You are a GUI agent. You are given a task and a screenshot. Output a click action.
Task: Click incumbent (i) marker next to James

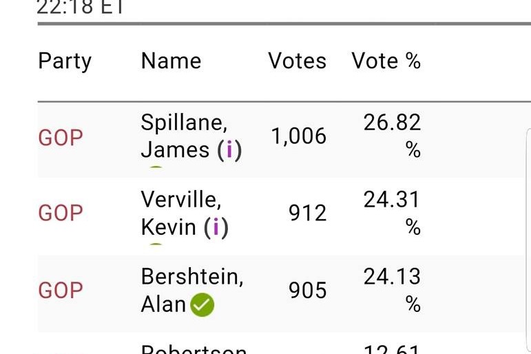click(229, 149)
